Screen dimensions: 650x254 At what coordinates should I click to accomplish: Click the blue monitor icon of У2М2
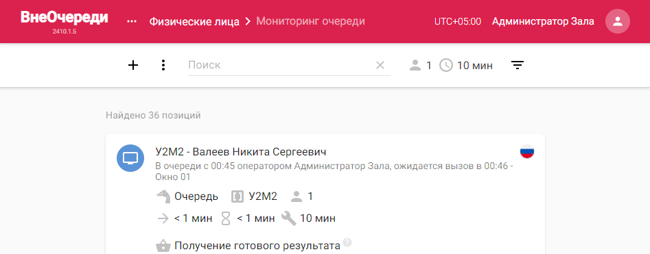pos(130,157)
